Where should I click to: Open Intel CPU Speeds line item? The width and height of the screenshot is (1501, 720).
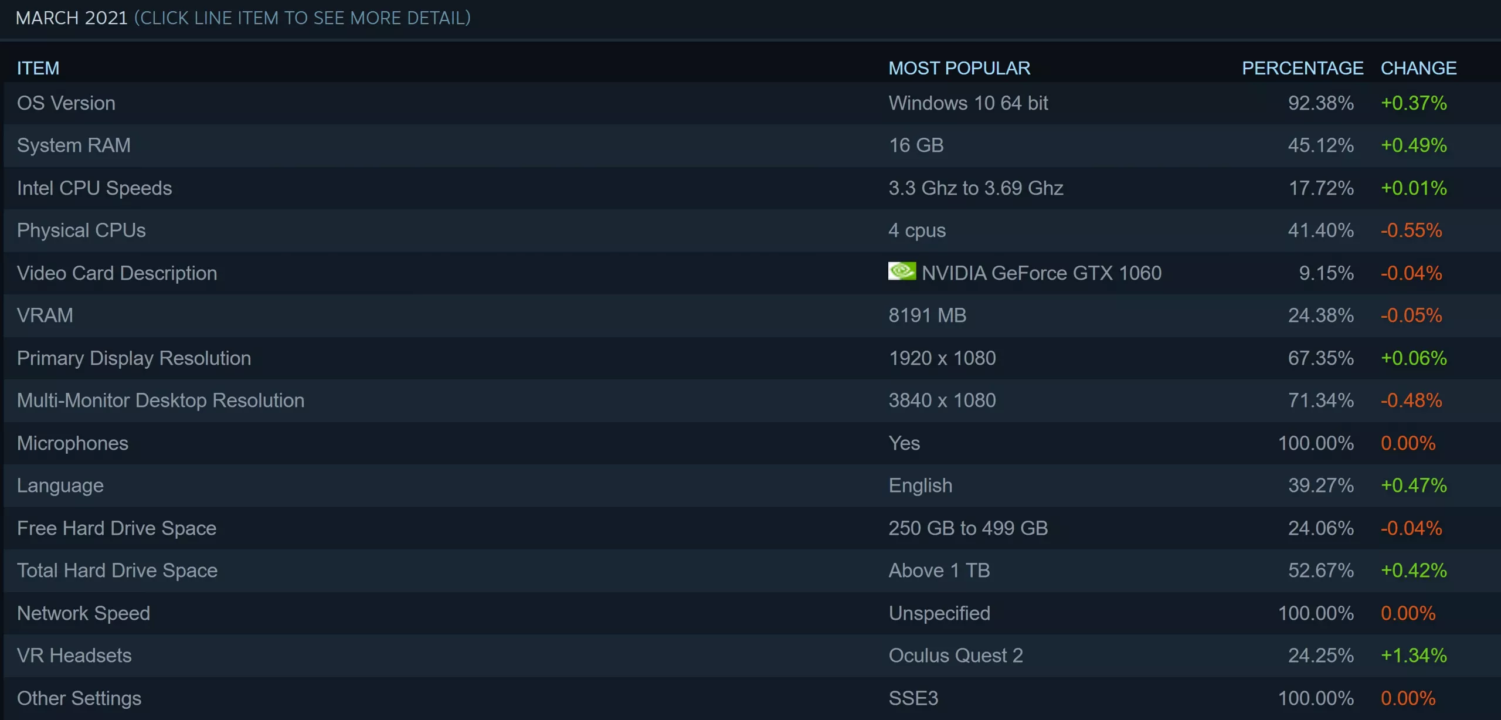pyautogui.click(x=94, y=188)
